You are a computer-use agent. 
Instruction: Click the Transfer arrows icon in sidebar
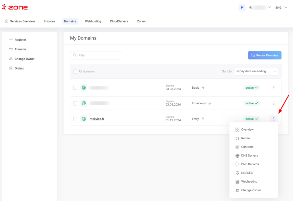click(11, 49)
